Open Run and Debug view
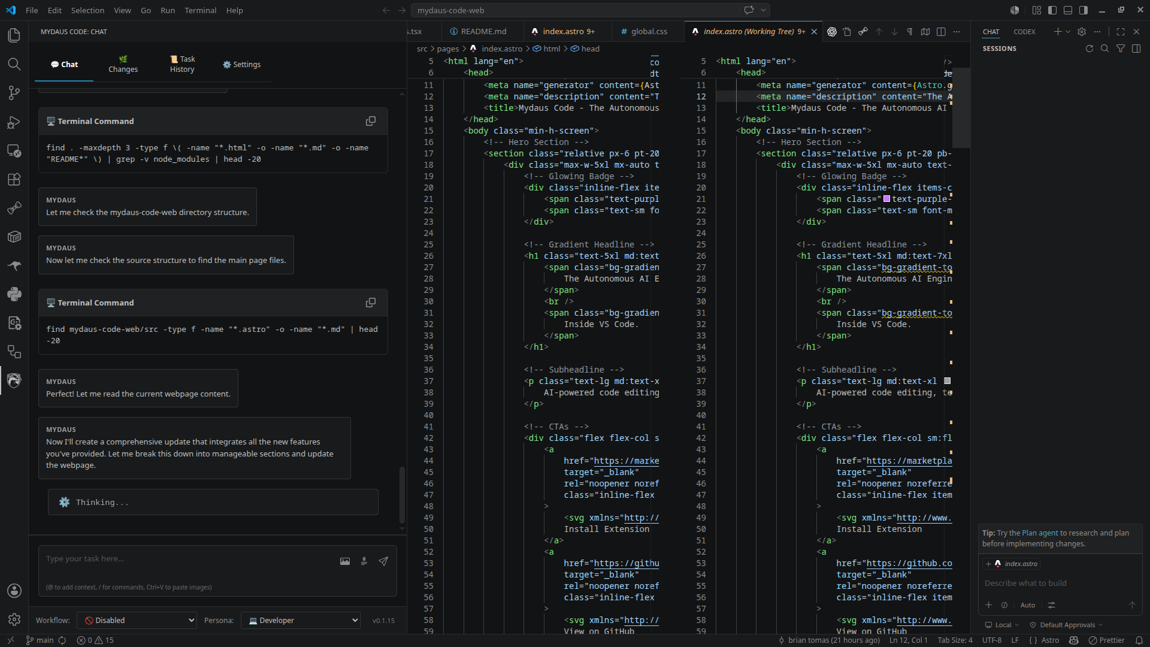1150x647 pixels. tap(14, 122)
